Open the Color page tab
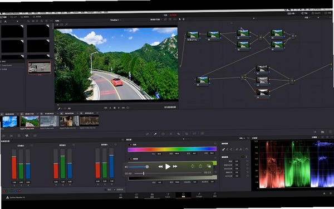 tap(184, 195)
